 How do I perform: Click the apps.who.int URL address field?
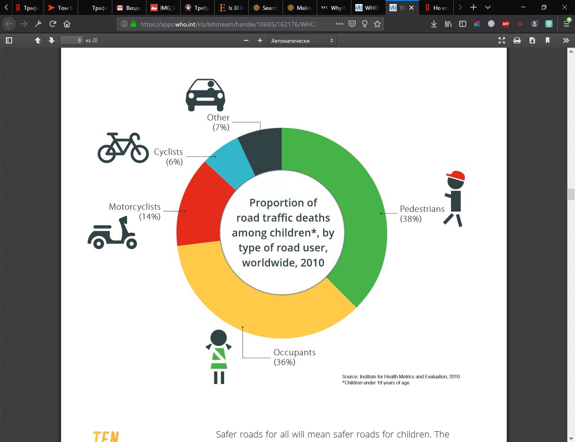(x=229, y=24)
